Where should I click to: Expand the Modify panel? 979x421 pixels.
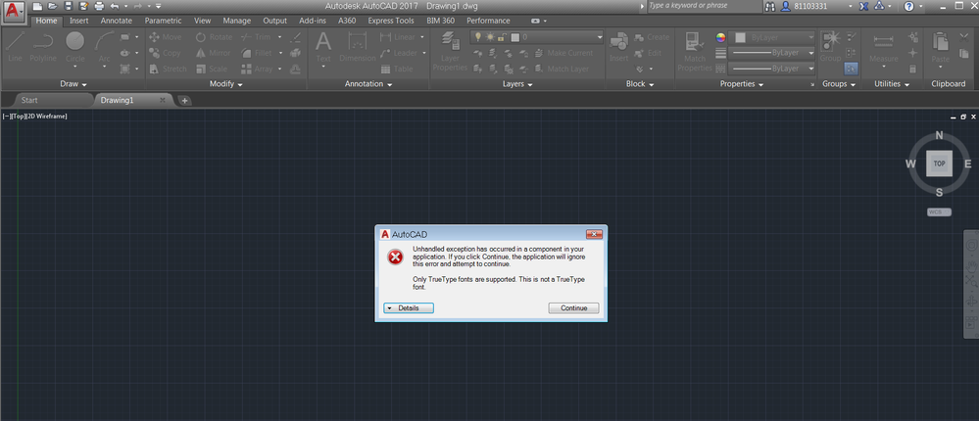tap(226, 83)
